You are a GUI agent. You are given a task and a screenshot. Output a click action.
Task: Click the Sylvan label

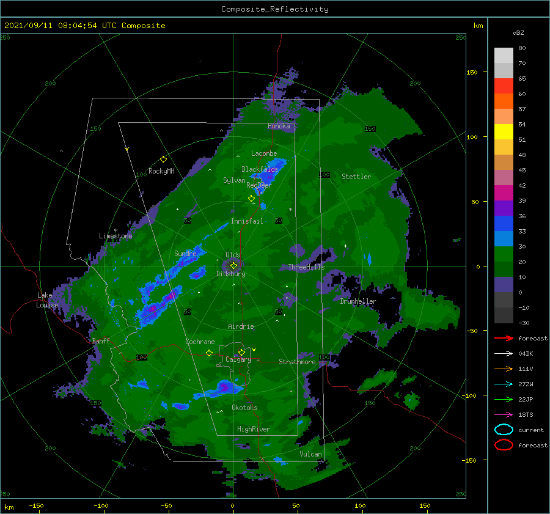pos(234,180)
